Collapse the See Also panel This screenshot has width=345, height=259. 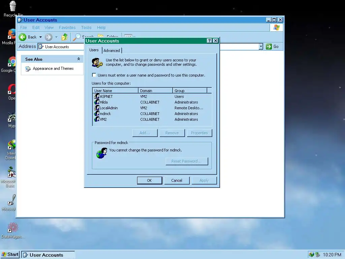point(79,59)
